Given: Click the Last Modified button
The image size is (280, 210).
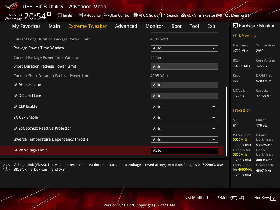Looking at the screenshot, I should 196,198.
